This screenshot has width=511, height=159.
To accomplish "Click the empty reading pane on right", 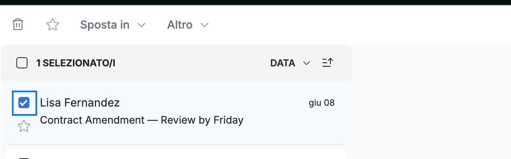I will click(431, 102).
